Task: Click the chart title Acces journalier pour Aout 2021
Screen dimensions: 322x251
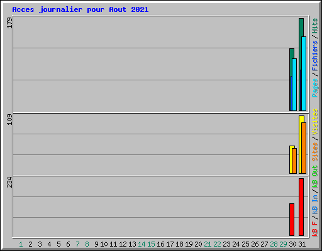Action: [80, 10]
